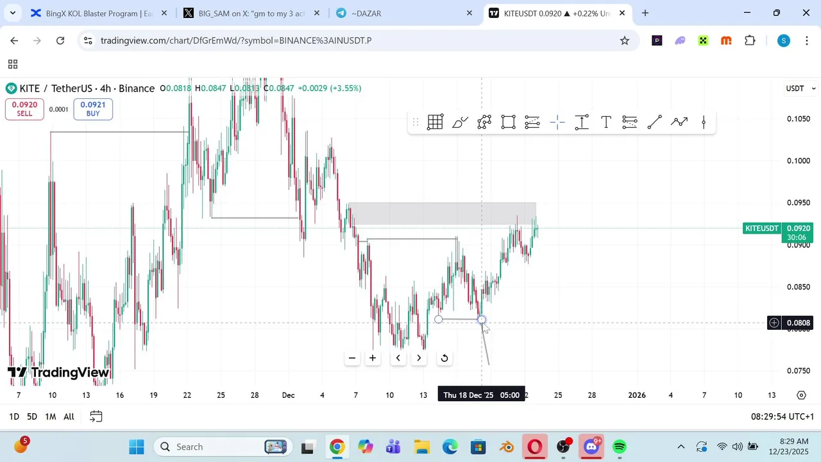Launch Blender from the taskbar
This screenshot has height=462, width=821.
click(507, 447)
